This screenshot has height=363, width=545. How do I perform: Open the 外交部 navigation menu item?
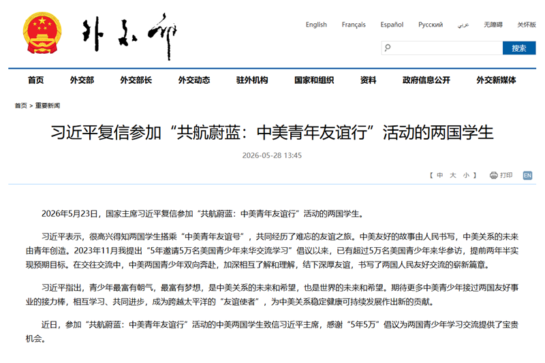82,80
